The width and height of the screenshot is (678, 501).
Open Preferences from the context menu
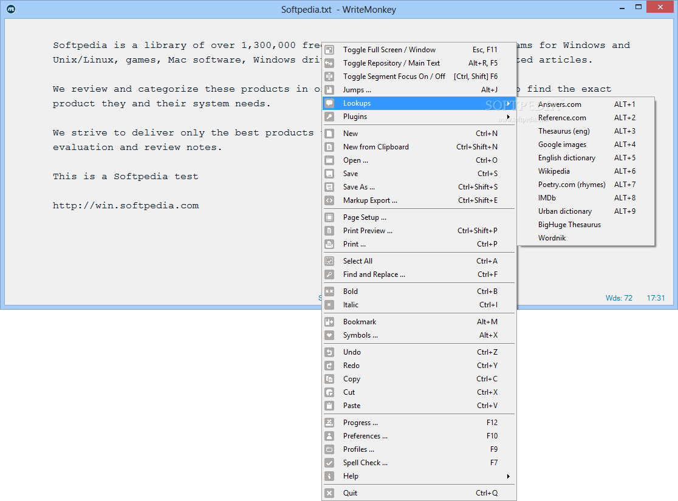click(419, 436)
